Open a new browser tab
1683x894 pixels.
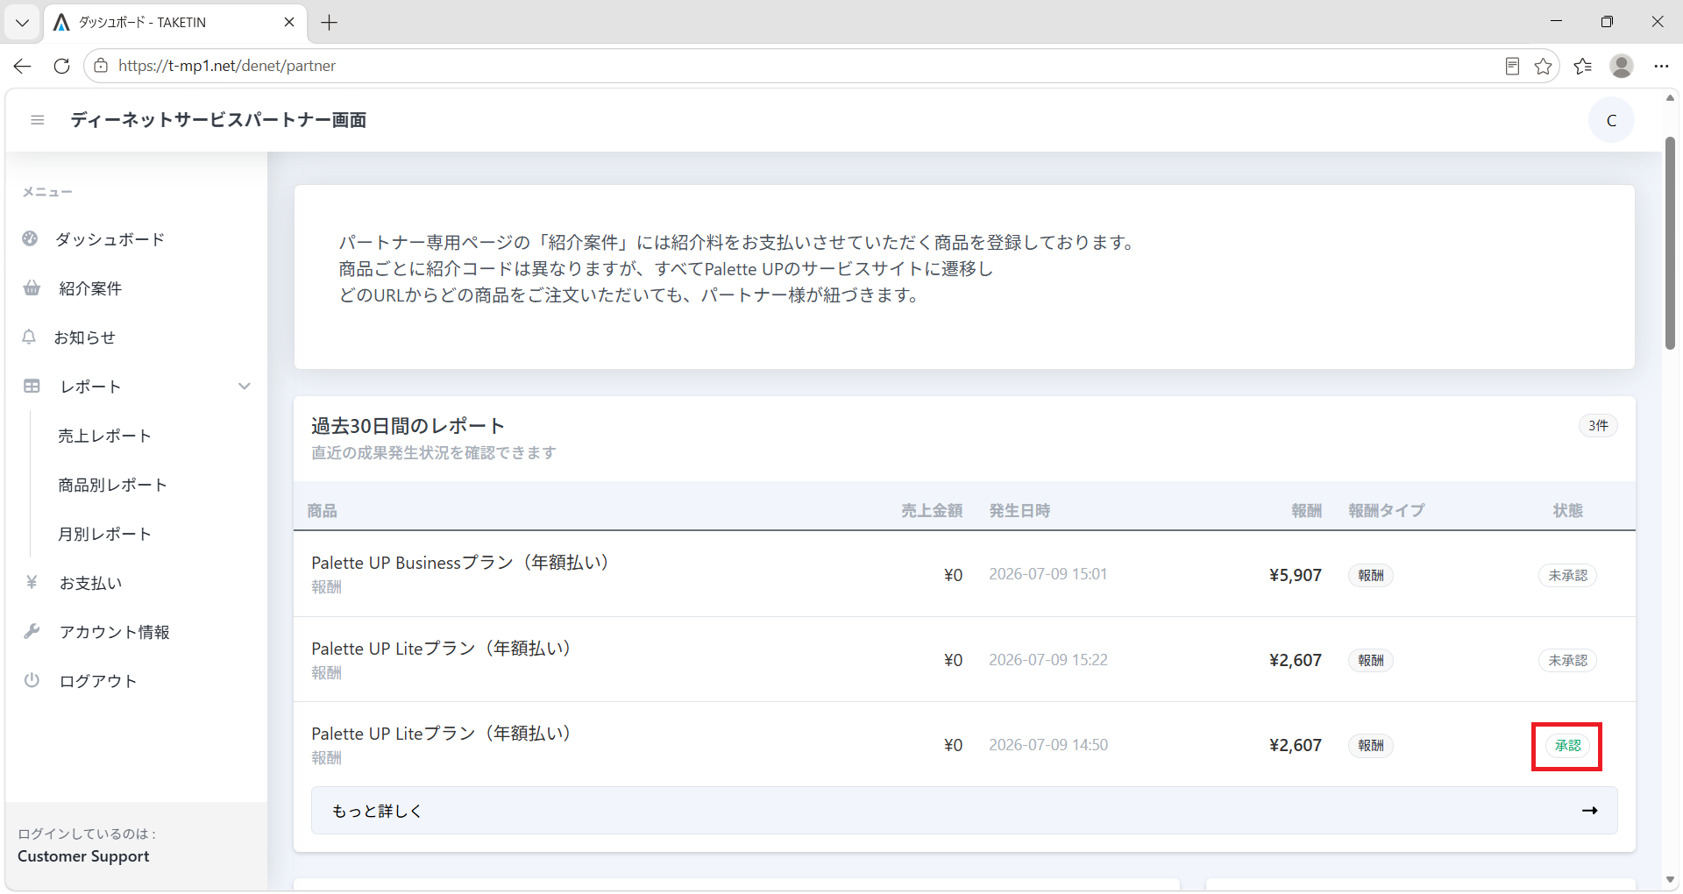tap(330, 23)
